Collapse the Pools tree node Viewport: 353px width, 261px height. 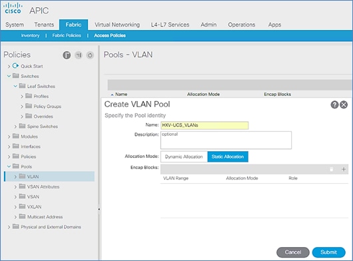point(9,166)
